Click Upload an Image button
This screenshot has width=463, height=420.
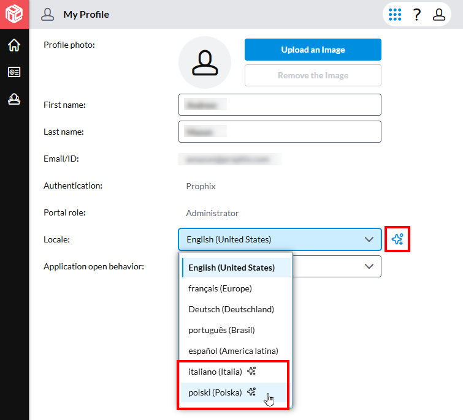click(313, 50)
